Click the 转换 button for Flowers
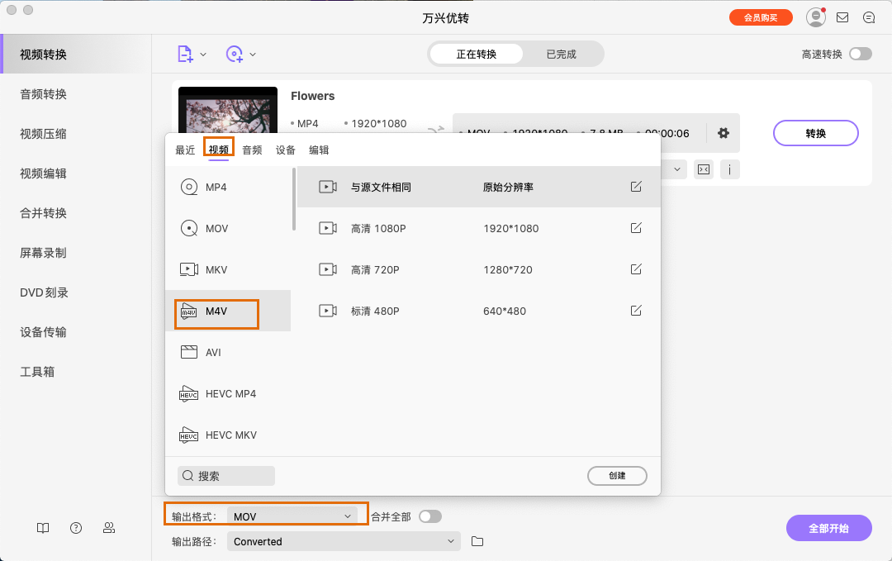Screen dimensions: 892x561 pyautogui.click(x=815, y=133)
